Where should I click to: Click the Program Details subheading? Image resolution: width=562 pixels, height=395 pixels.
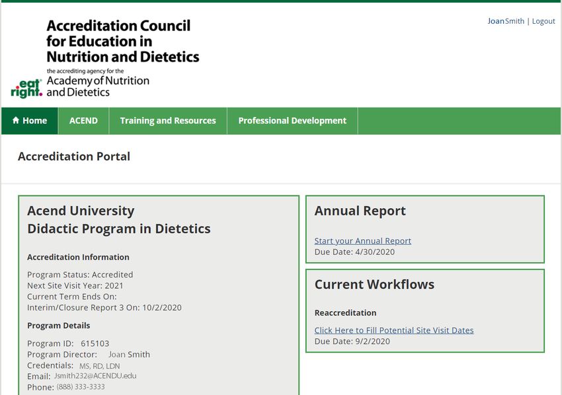pyautogui.click(x=58, y=326)
